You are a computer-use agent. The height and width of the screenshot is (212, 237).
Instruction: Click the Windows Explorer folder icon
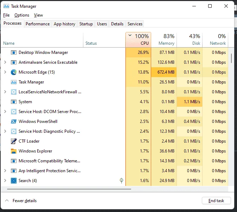pos(14,151)
